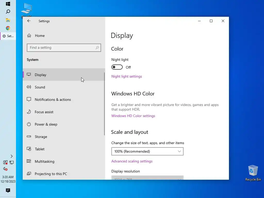Click the network tray icon
This screenshot has width=264, height=198.
click(12, 162)
